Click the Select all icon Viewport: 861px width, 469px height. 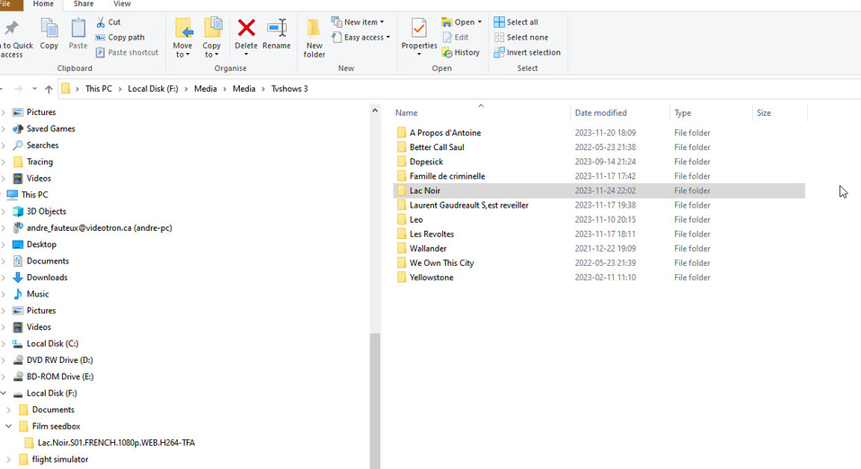[499, 22]
